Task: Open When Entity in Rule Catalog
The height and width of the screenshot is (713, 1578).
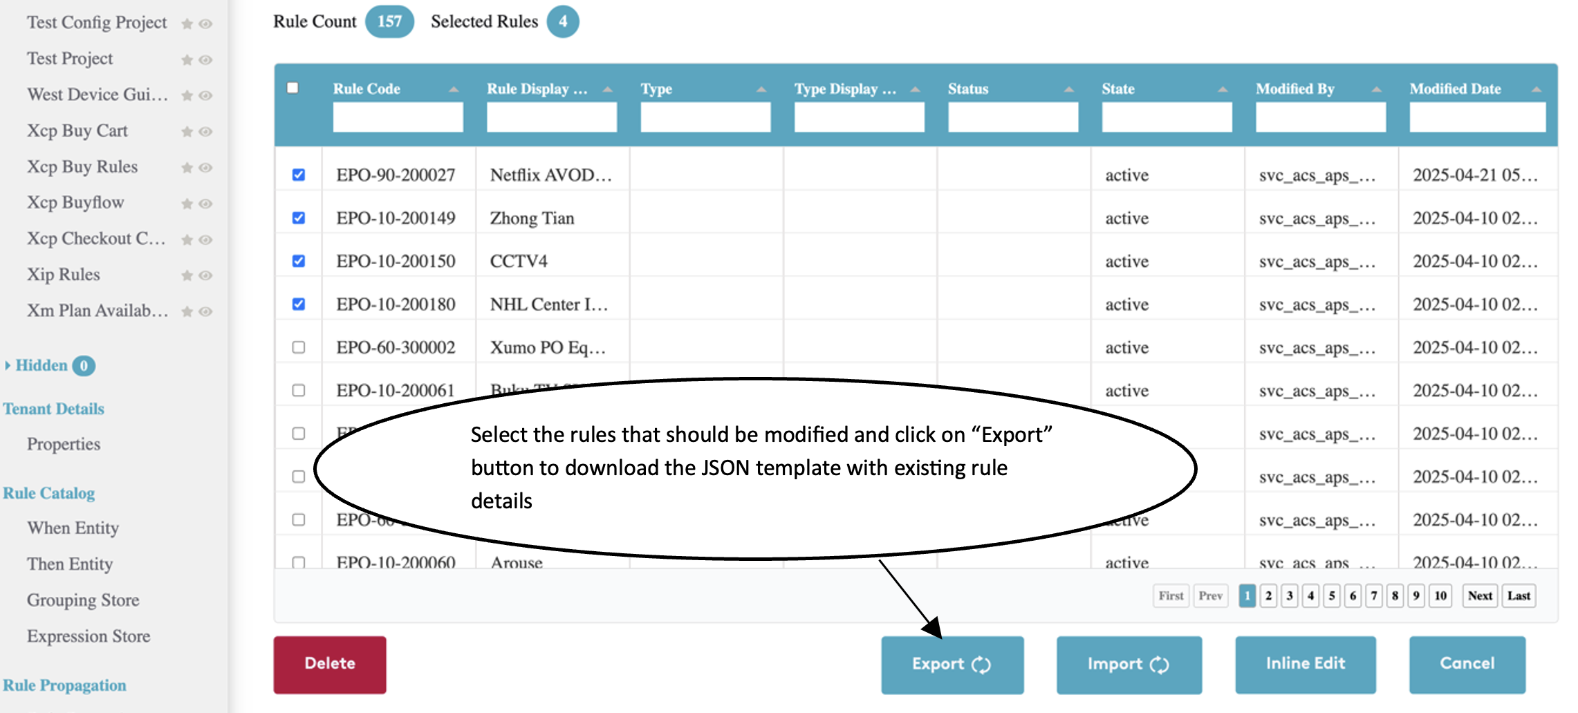Action: [x=73, y=528]
